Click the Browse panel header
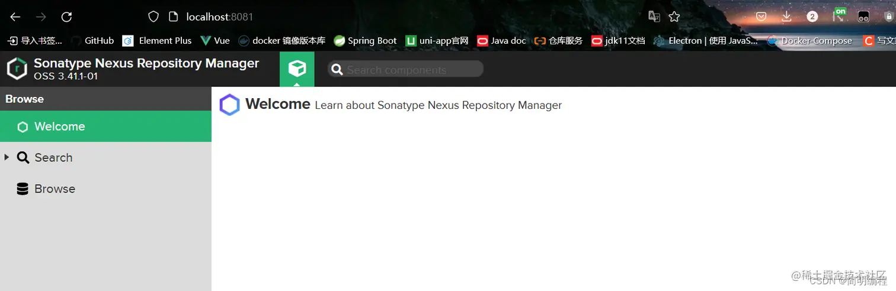This screenshot has height=291, width=896. click(105, 99)
